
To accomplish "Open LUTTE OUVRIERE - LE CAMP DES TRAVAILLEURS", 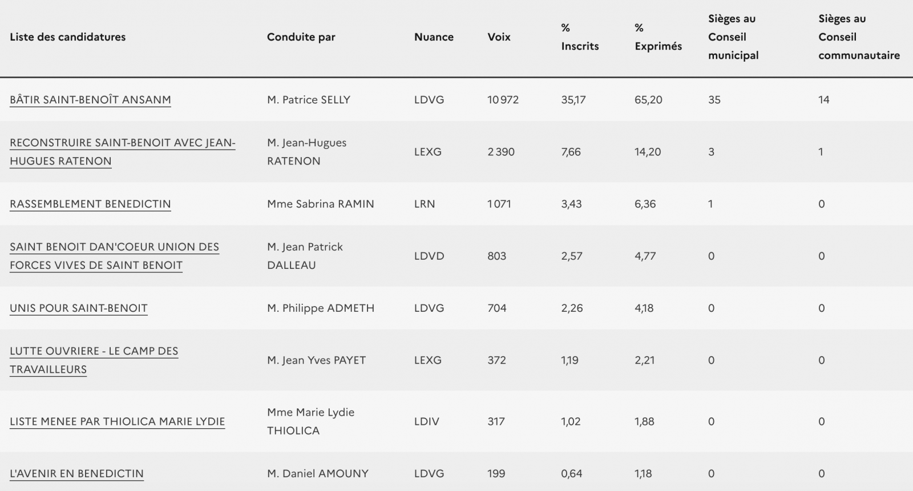I will pyautogui.click(x=94, y=351).
